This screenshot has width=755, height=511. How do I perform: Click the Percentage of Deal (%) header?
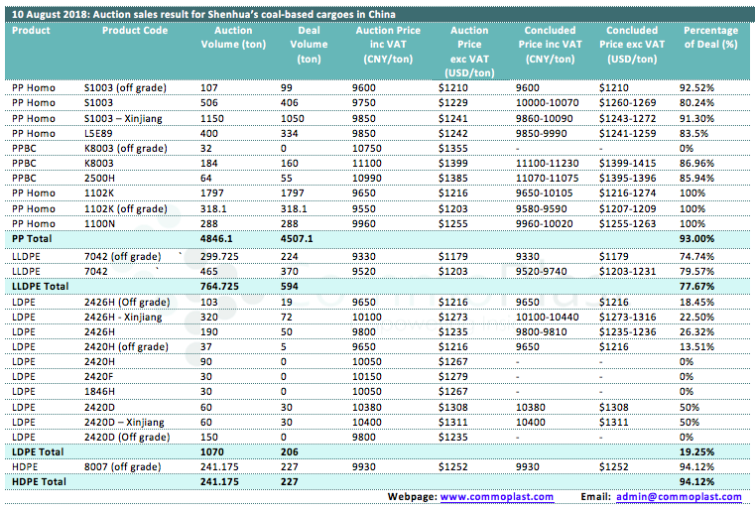pos(710,38)
